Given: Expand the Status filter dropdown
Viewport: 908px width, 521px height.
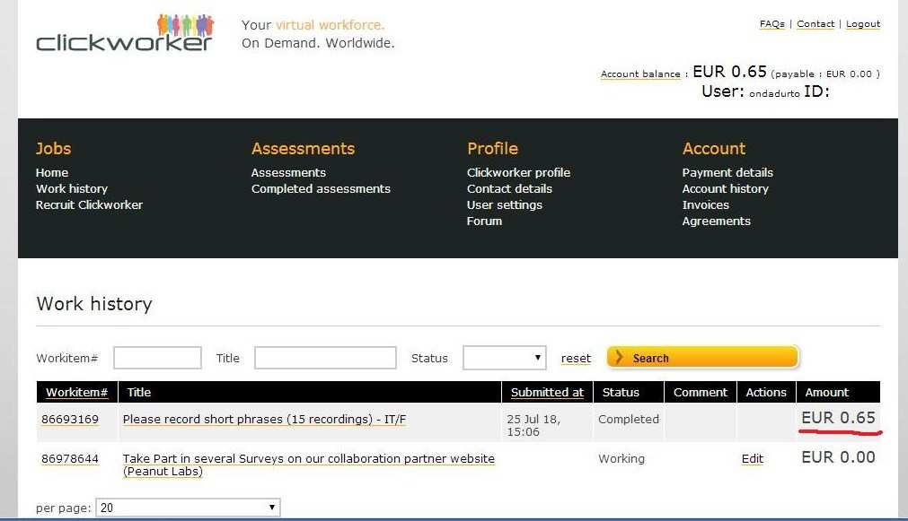Looking at the screenshot, I should coord(505,358).
